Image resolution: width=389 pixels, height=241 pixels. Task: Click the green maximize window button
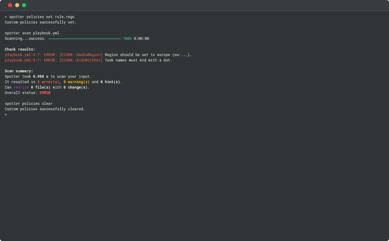(x=24, y=5)
